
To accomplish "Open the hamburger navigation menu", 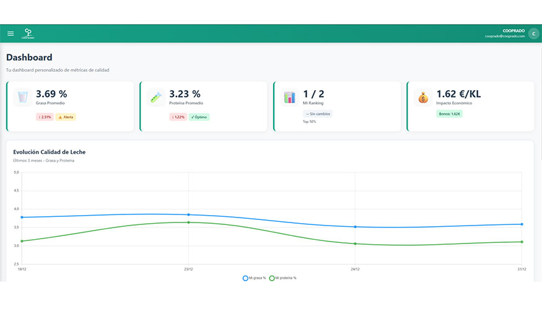I will pos(11,33).
